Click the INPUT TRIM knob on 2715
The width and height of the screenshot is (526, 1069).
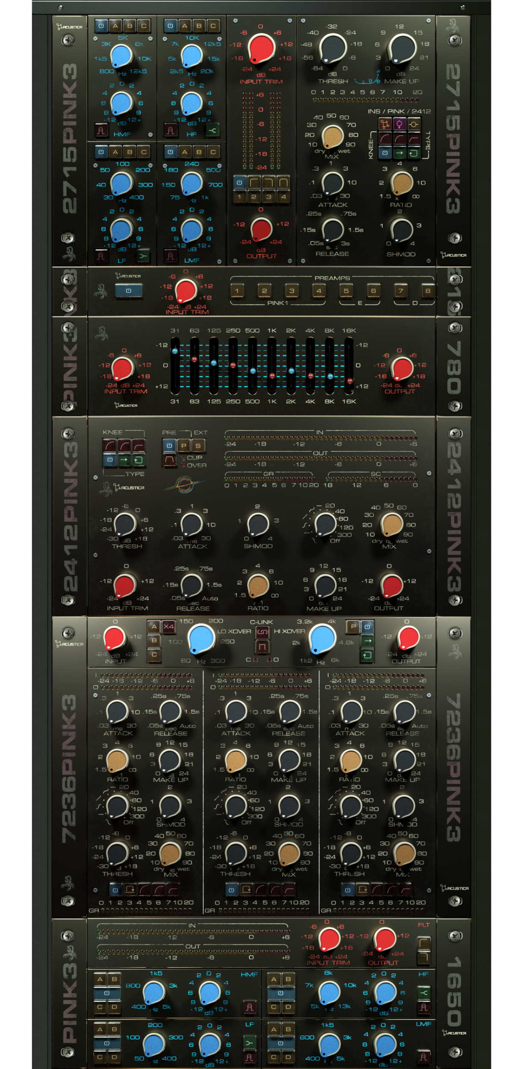point(261,48)
